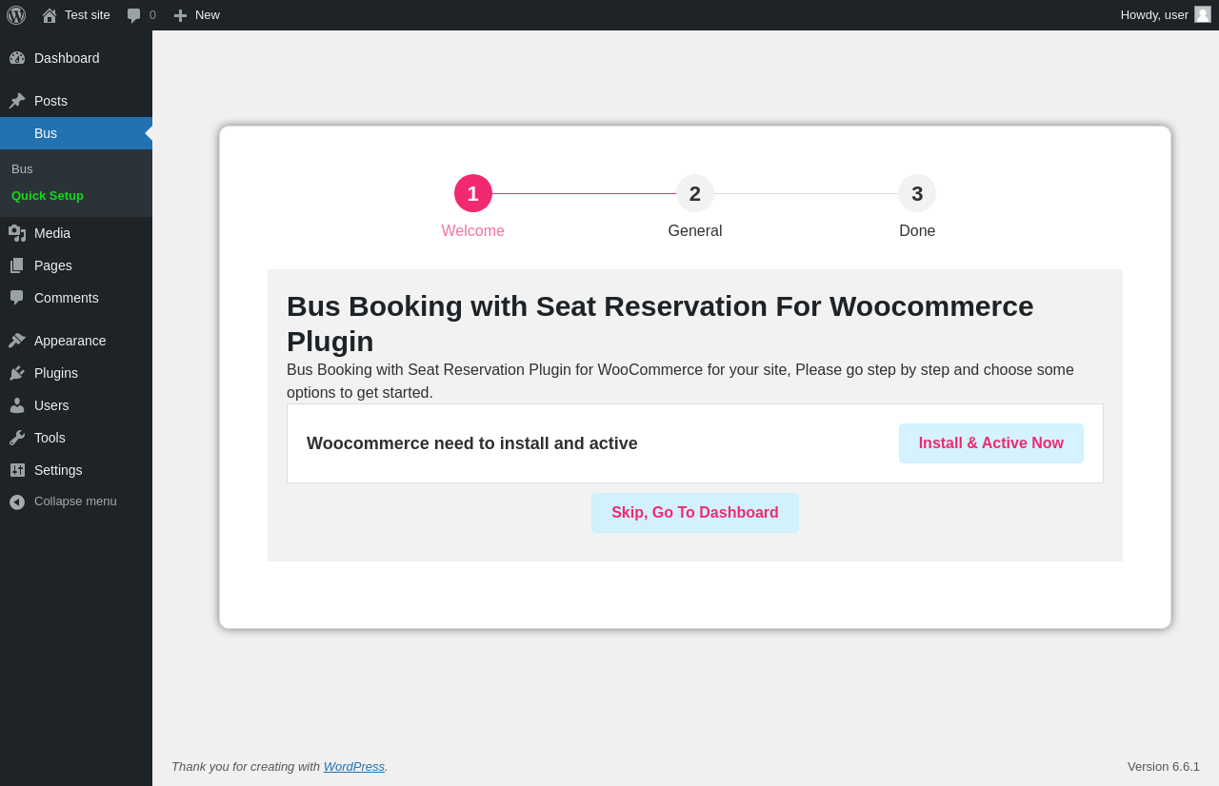Click the plus New icon

tap(180, 15)
